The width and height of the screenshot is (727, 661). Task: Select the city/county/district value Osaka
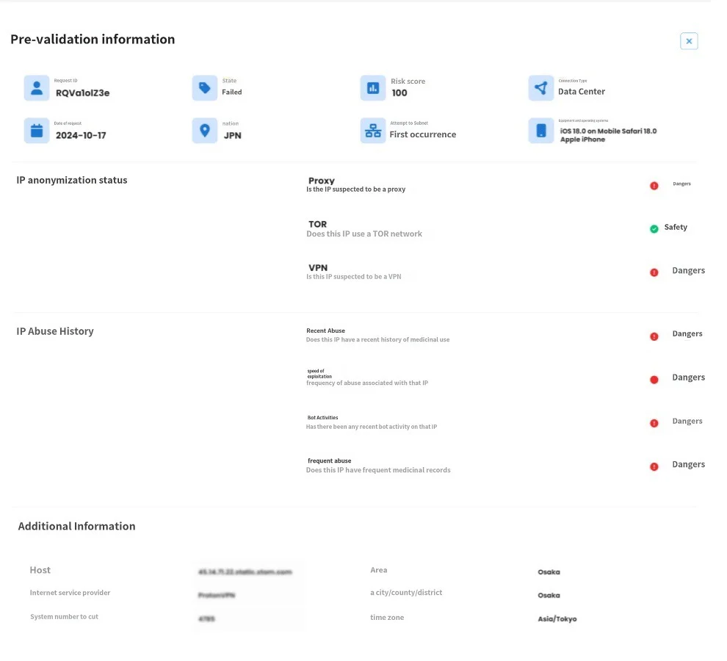[x=549, y=595]
